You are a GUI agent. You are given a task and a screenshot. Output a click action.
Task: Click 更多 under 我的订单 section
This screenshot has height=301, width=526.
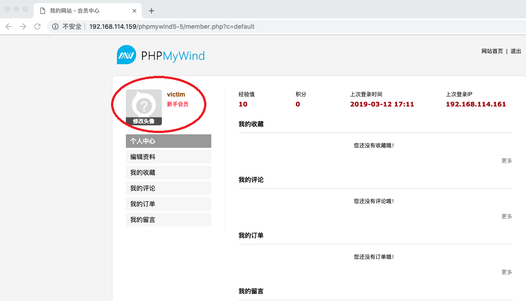click(x=507, y=272)
